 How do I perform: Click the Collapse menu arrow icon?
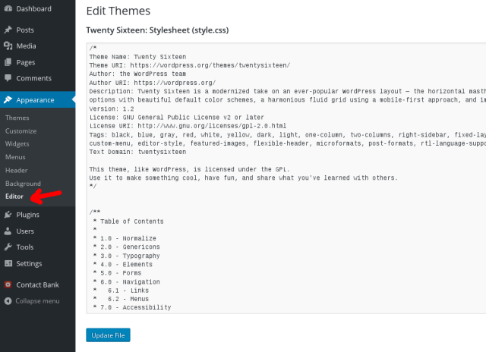(8, 301)
